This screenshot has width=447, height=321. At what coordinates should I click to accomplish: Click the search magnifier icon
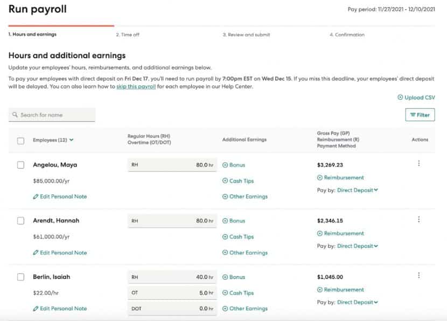click(x=13, y=115)
